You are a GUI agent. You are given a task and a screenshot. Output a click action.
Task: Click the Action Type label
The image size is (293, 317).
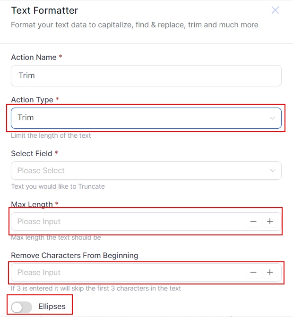click(x=32, y=100)
